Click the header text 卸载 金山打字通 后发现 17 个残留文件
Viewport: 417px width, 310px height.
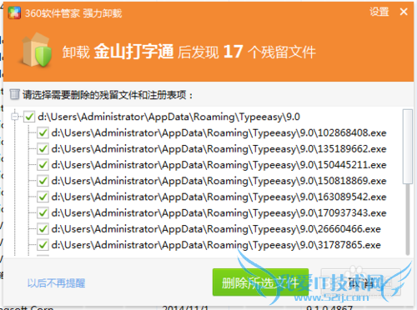(x=189, y=52)
